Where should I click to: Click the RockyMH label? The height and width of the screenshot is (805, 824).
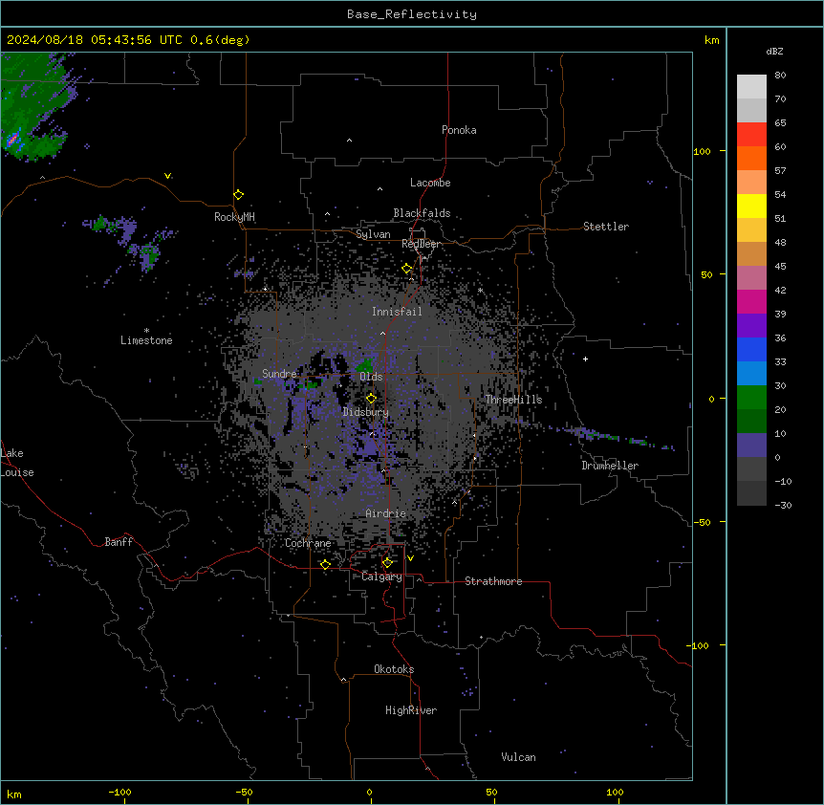coord(234,217)
